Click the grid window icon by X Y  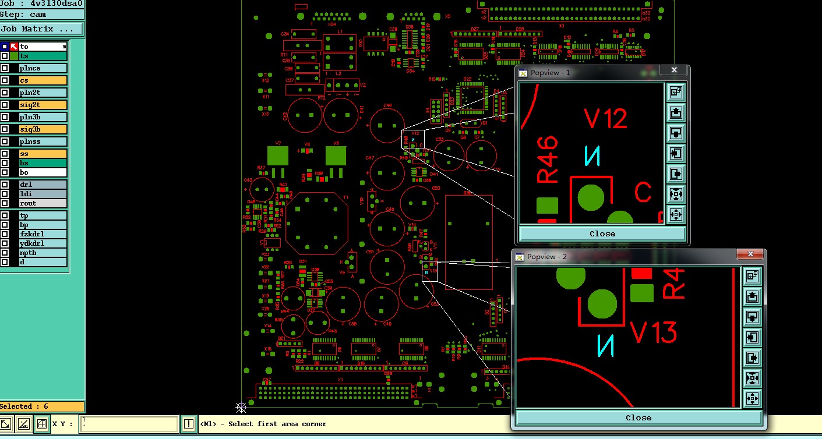(x=42, y=424)
